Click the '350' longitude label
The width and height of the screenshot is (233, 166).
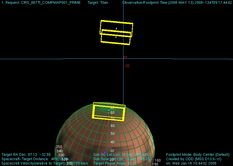59,147
